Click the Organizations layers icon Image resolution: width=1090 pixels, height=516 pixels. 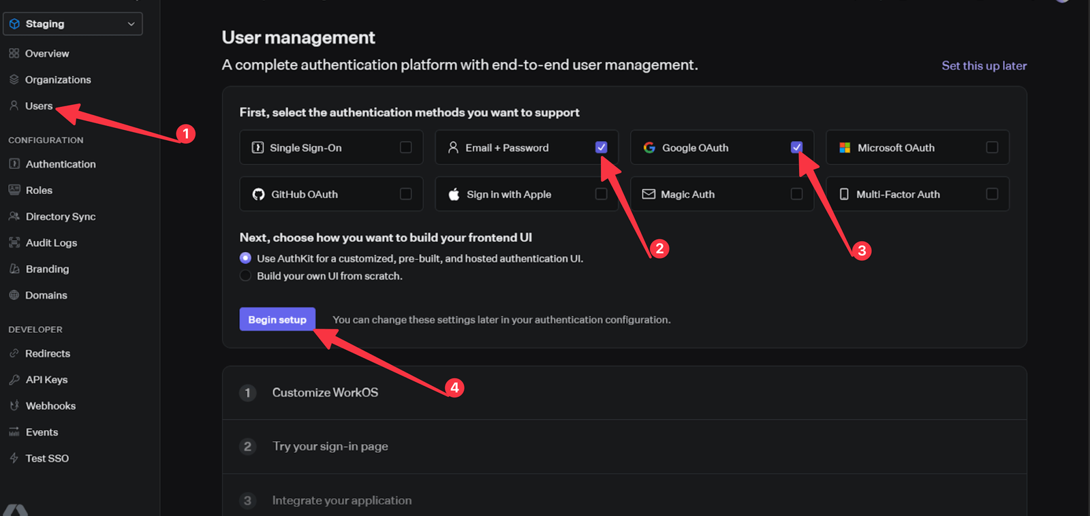click(14, 80)
